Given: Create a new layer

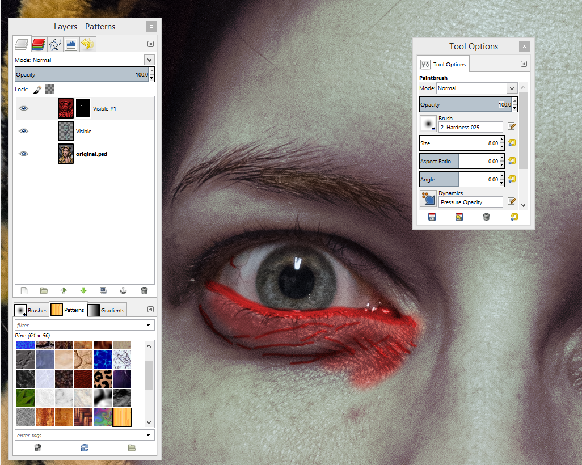Looking at the screenshot, I should [x=23, y=290].
